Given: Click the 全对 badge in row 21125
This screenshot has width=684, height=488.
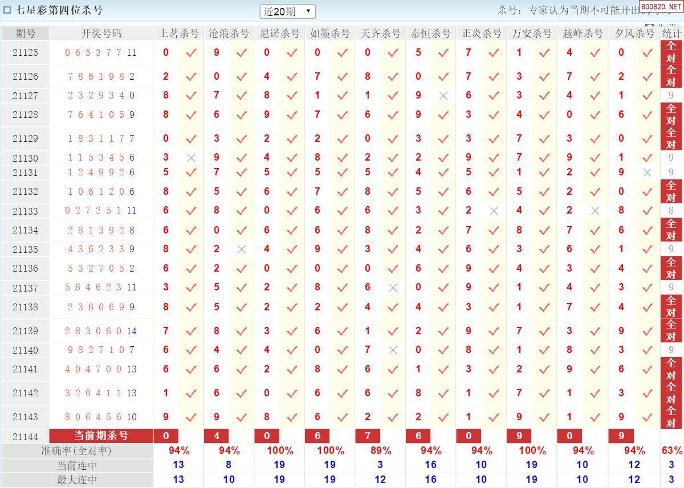Looking at the screenshot, I should click(x=671, y=52).
